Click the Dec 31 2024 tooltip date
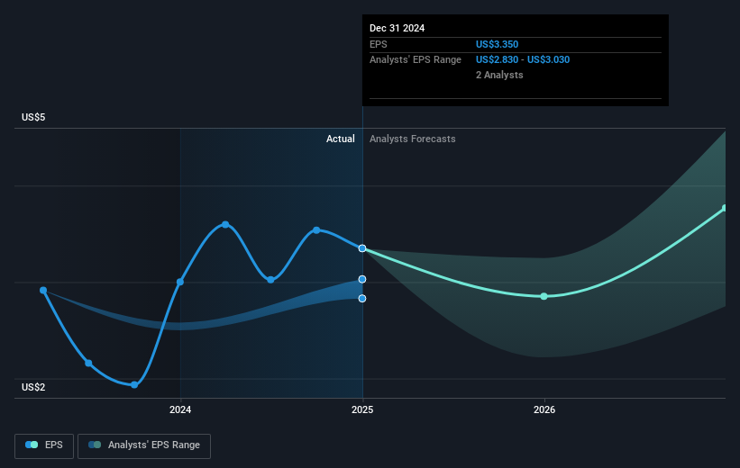 (397, 28)
